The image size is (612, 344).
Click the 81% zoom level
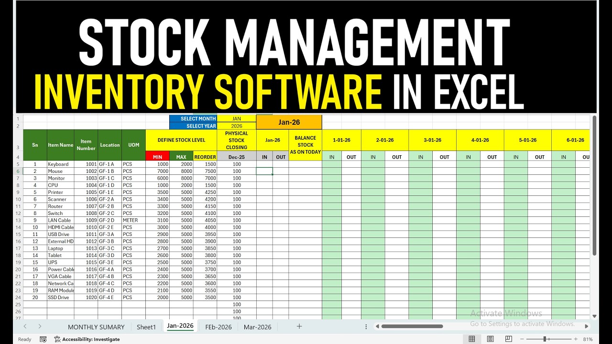pyautogui.click(x=588, y=339)
